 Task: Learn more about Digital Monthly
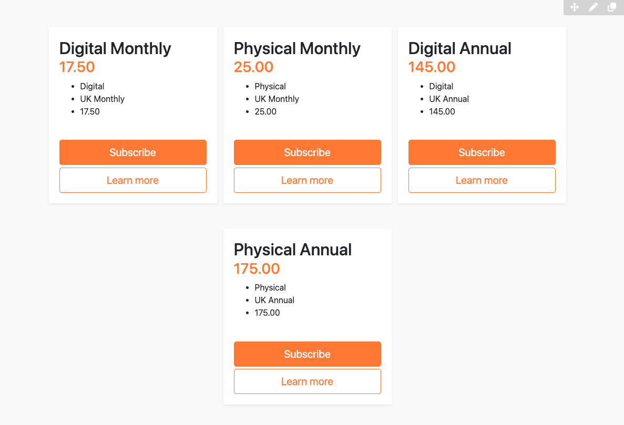(132, 180)
